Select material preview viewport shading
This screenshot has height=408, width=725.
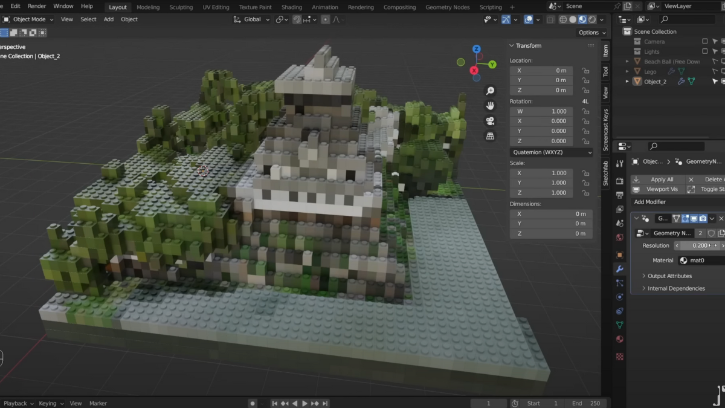point(582,19)
